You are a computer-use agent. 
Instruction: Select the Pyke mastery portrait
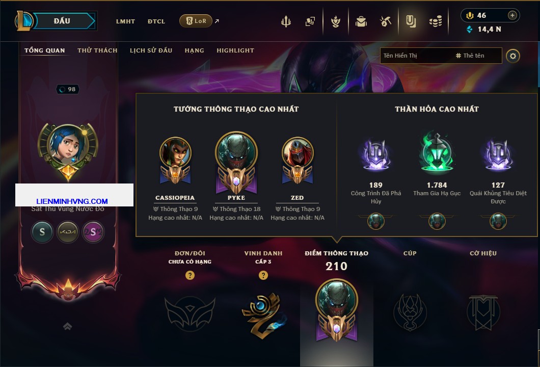(236, 163)
